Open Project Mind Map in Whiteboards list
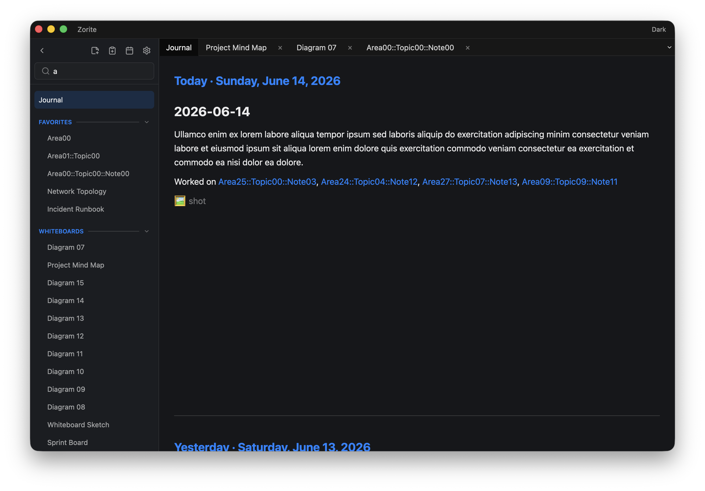This screenshot has height=491, width=705. click(x=75, y=265)
